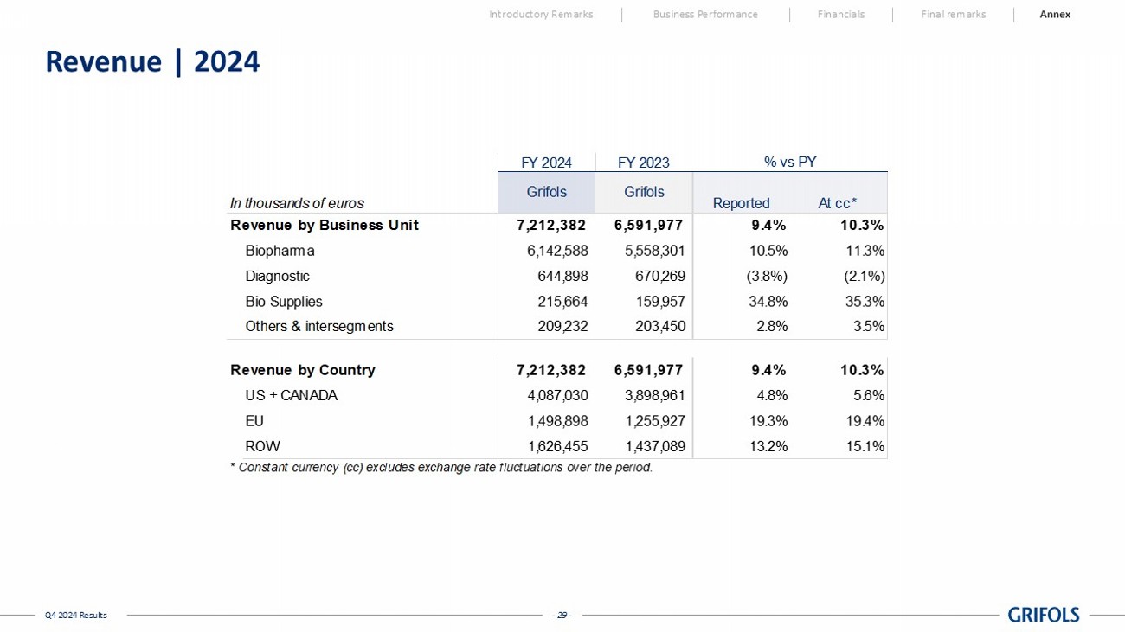The height and width of the screenshot is (632, 1125).
Task: Click the Revenue by Country heading
Action: [x=302, y=370]
